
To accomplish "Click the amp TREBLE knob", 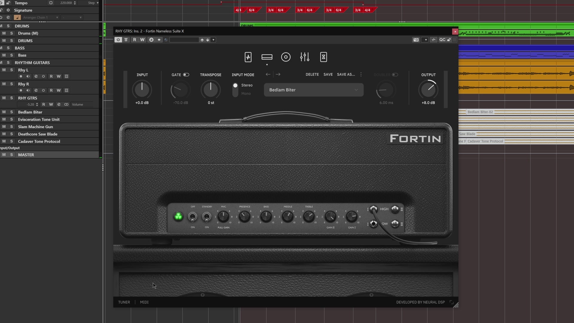I will tap(309, 217).
